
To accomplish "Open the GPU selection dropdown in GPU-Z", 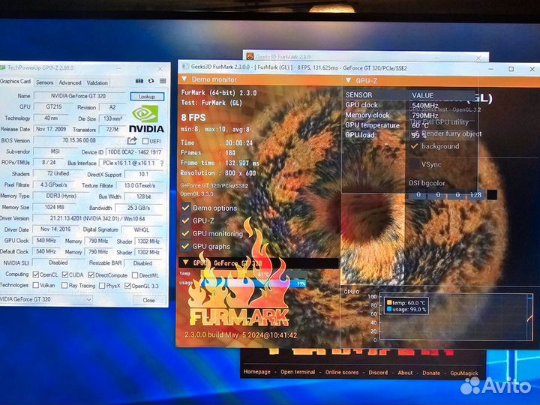I will [46, 299].
